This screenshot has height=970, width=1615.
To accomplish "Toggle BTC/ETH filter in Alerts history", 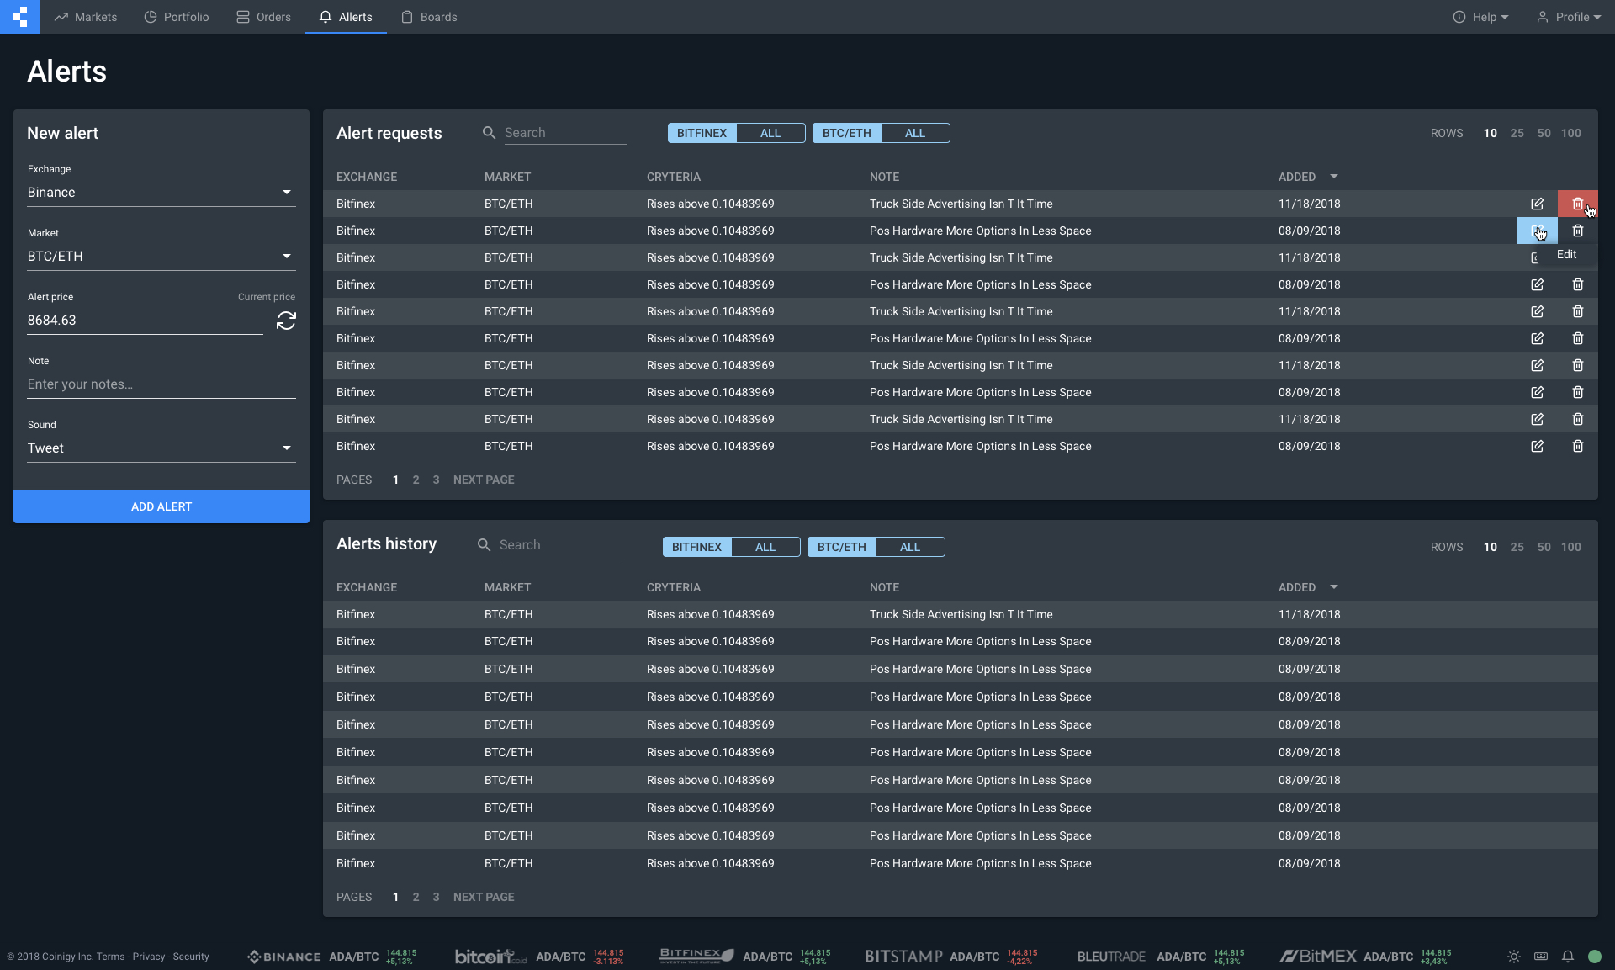I will [x=841, y=547].
